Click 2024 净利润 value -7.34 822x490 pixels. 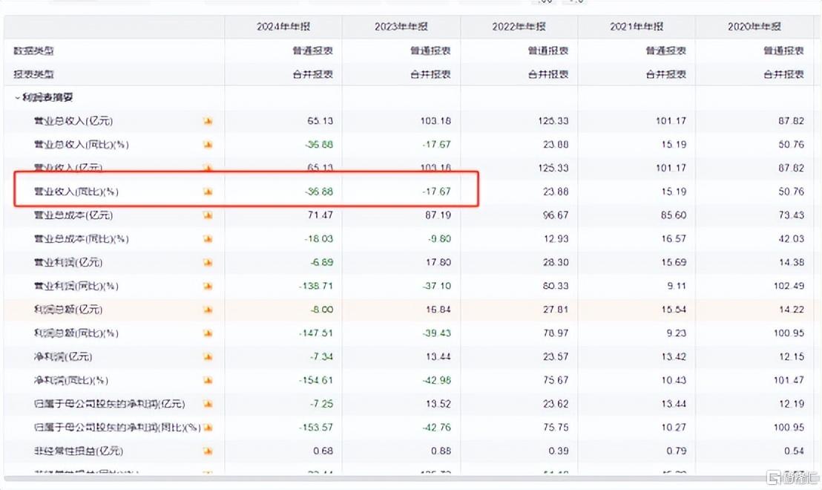tap(322, 357)
